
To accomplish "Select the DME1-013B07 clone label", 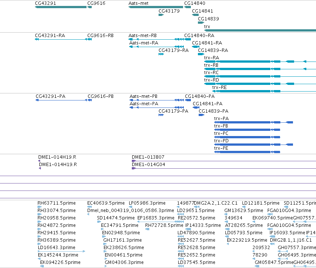I will click(x=148, y=157).
